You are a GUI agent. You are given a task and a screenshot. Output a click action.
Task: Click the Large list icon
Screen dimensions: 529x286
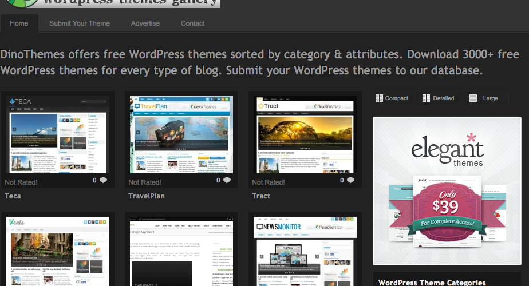[x=473, y=98]
